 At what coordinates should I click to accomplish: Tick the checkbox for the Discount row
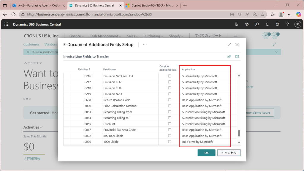click(170, 124)
